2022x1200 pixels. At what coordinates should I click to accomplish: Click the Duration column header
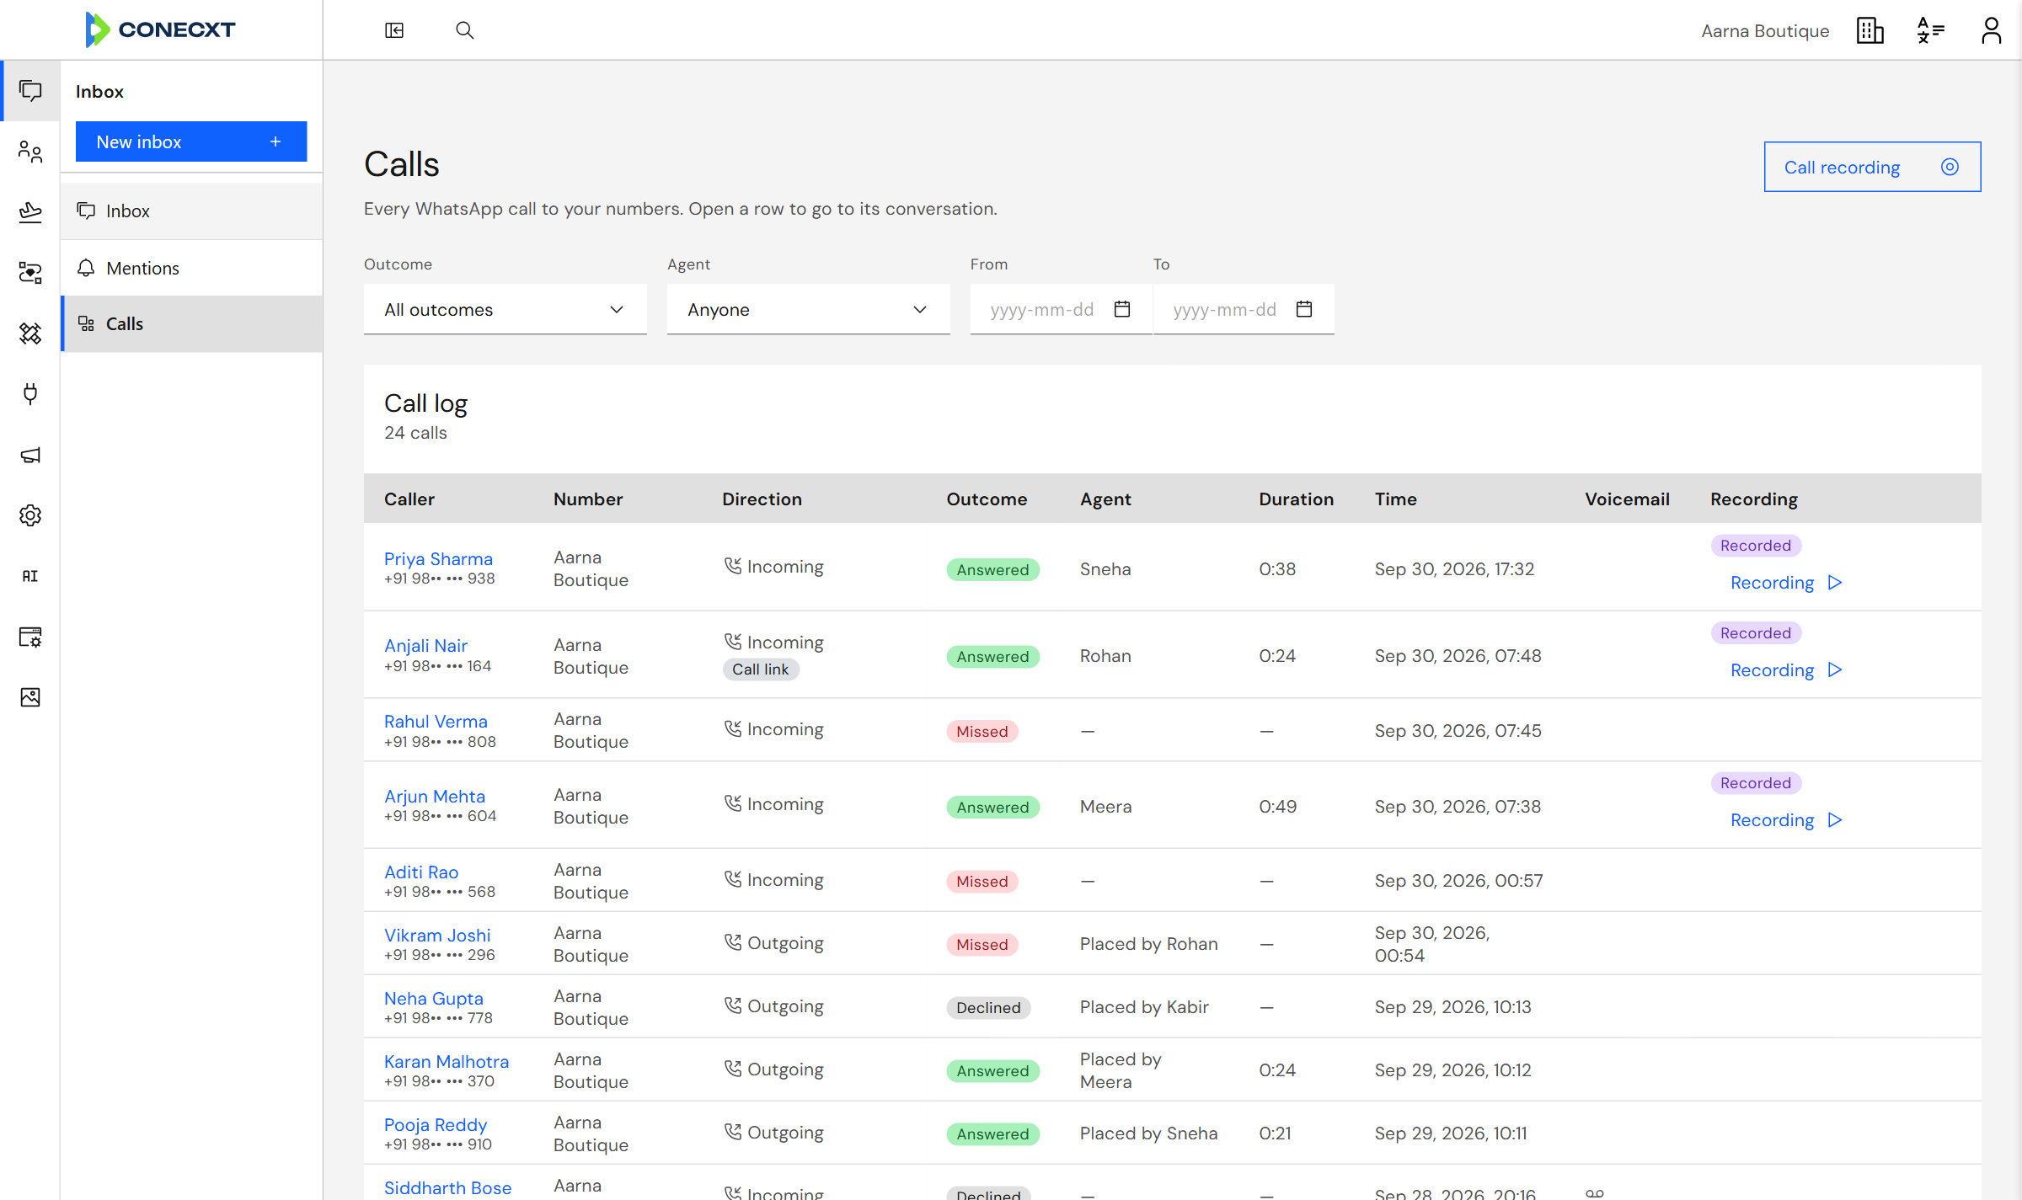coord(1296,499)
